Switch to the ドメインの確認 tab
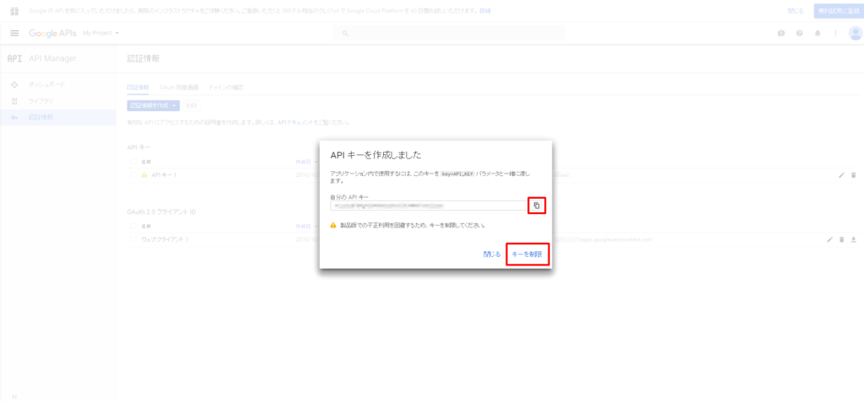864x401 pixels. pyautogui.click(x=226, y=88)
